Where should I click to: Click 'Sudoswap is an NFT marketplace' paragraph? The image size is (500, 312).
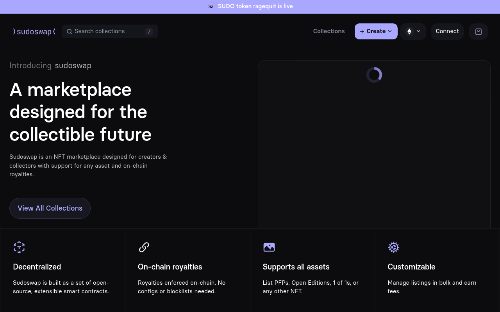[x=88, y=166]
